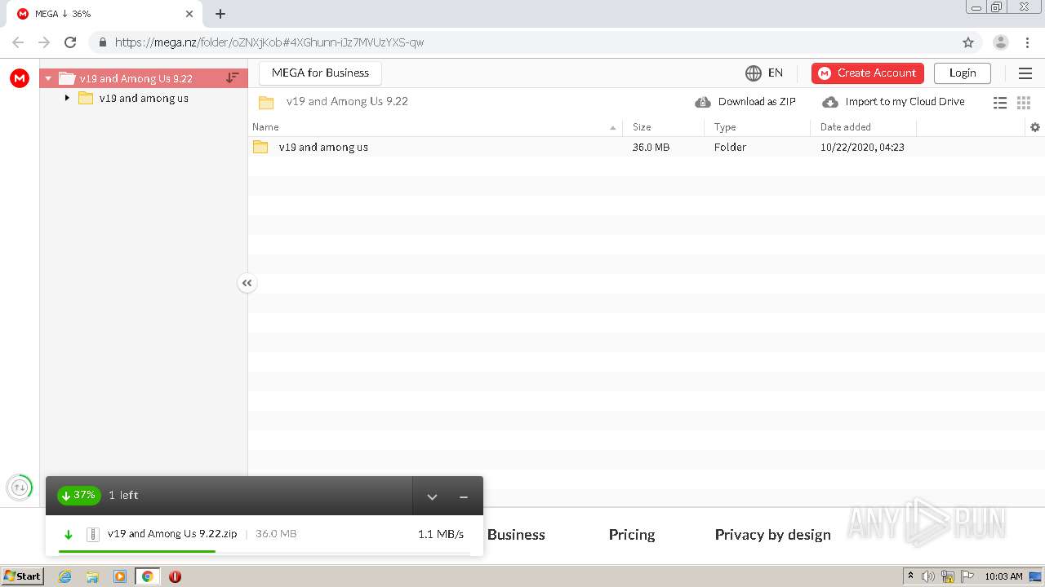Click the red Opera taskbar icon

pyautogui.click(x=175, y=576)
